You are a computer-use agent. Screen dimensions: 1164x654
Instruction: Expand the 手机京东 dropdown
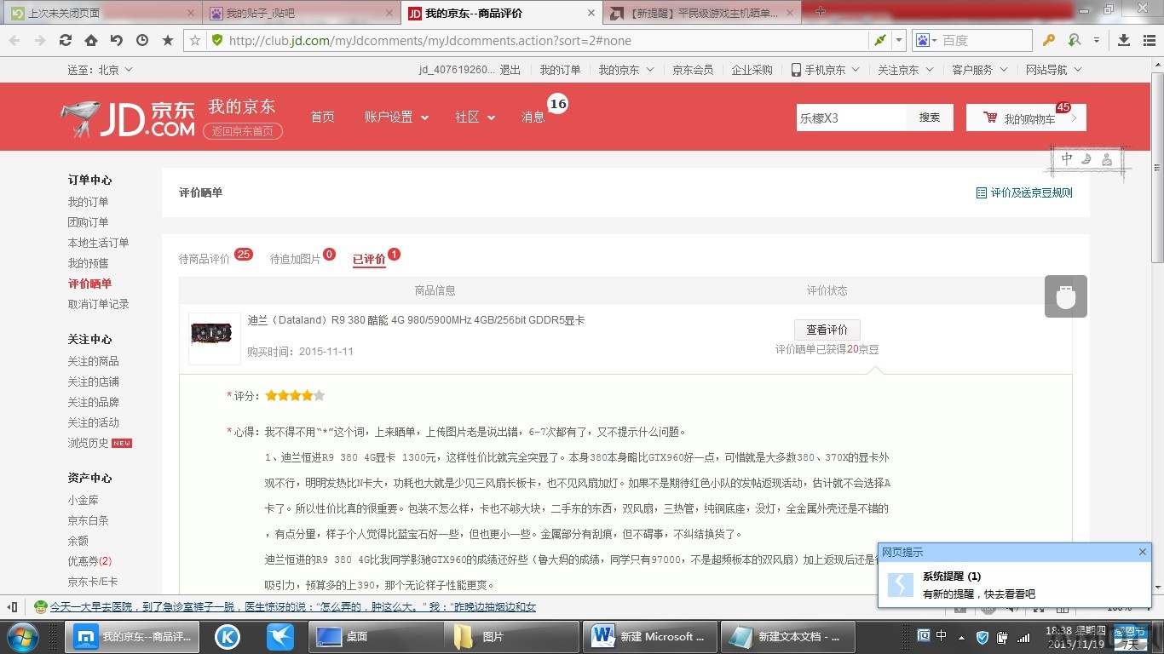point(825,70)
